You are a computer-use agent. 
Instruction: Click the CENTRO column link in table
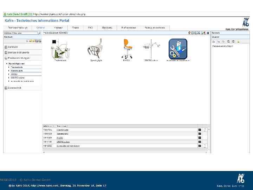pyautogui.click(x=63, y=142)
